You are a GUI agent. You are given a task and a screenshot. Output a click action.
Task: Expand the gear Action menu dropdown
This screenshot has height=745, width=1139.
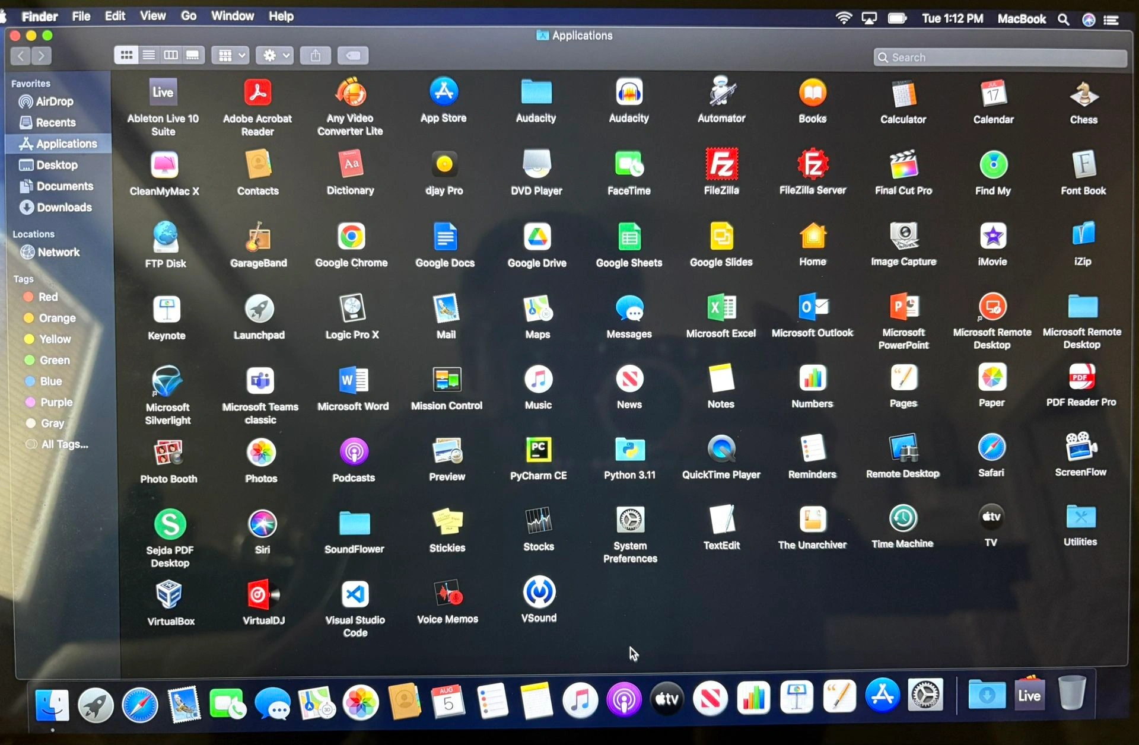(x=275, y=56)
